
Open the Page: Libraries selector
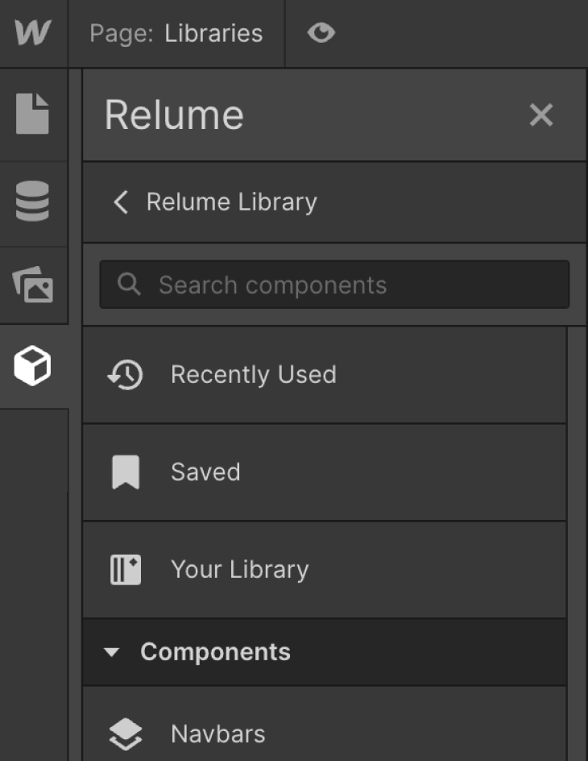177,33
